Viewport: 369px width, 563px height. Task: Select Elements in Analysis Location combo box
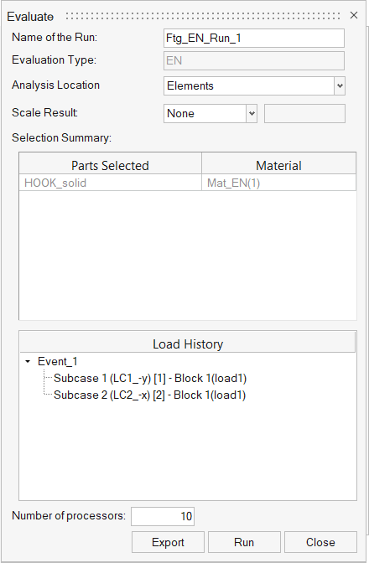tap(249, 85)
